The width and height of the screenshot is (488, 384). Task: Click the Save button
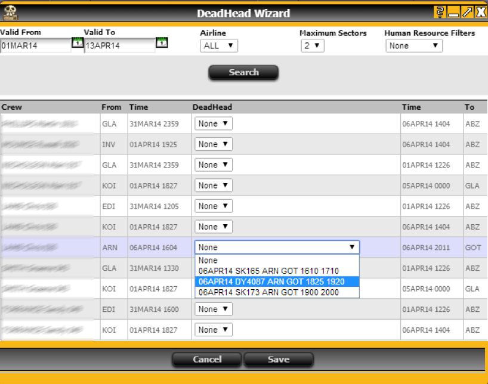[x=279, y=360]
